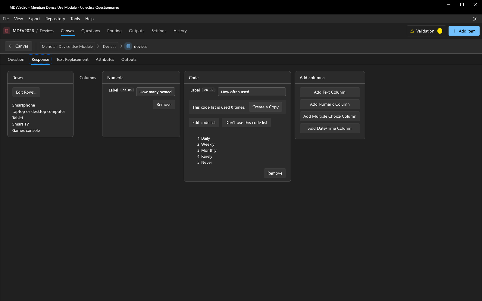Click Create a Copy of code list
Viewport: 482px width, 301px height.
[x=265, y=107]
